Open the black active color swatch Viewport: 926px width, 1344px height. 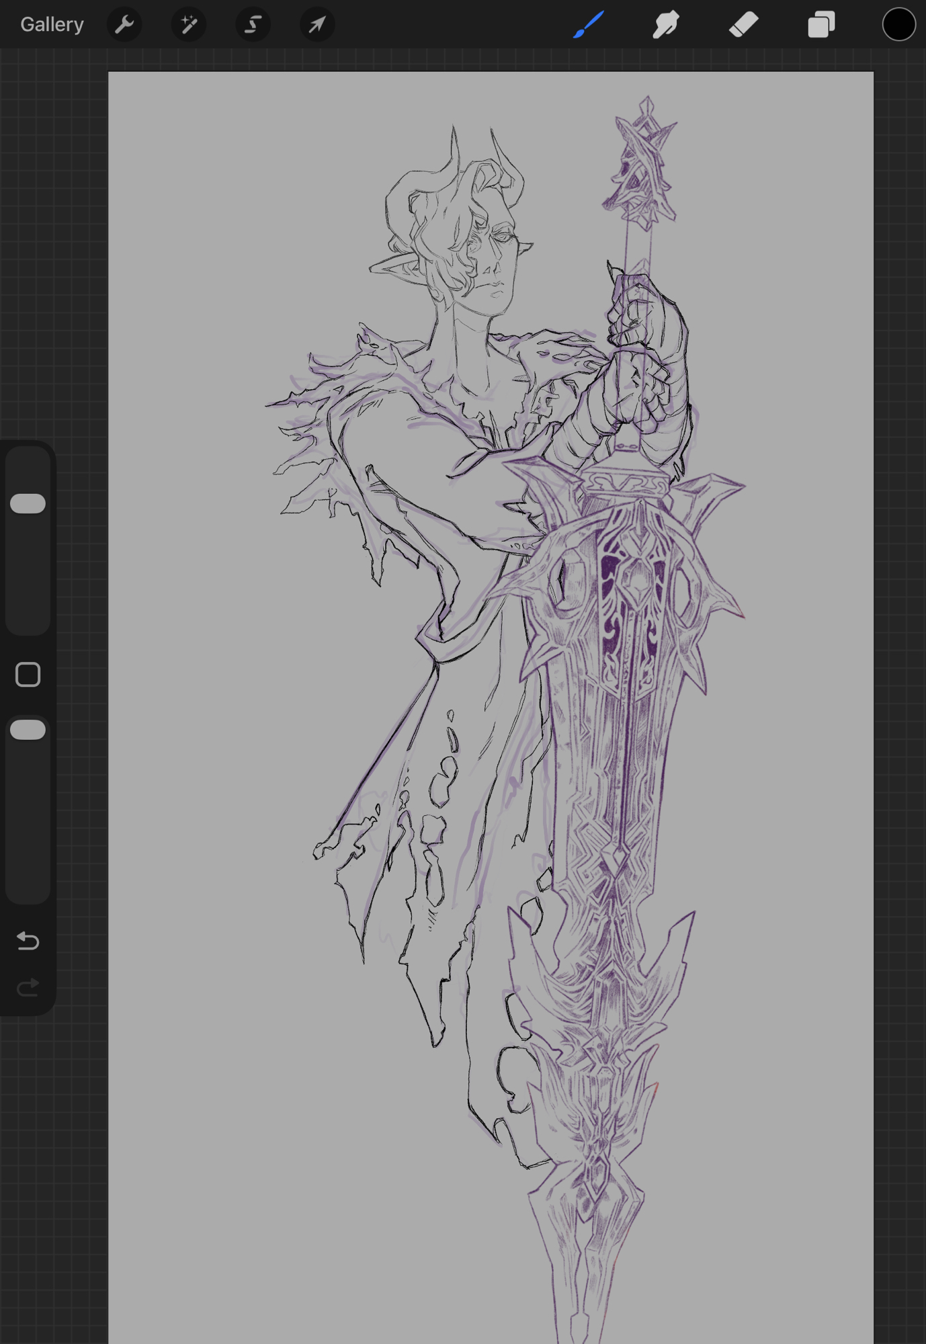(898, 25)
